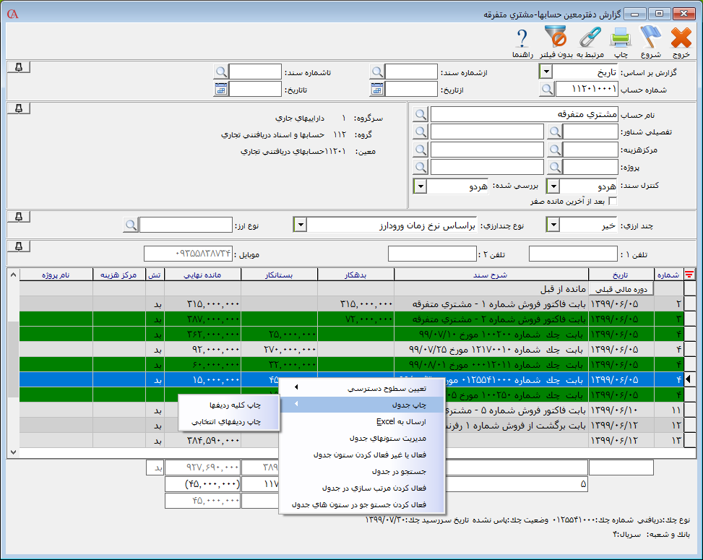Open the گزارش بر اساس dropdown
This screenshot has height=560, width=703.
pos(546,72)
